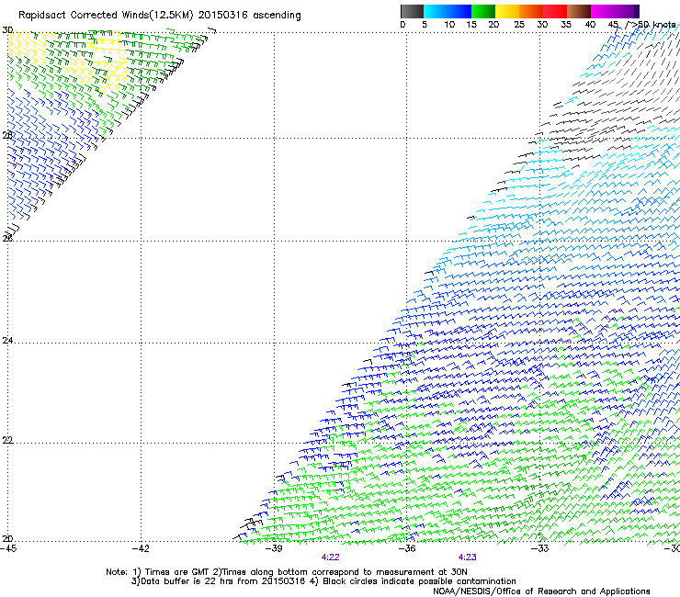This screenshot has width=680, height=597.
Task: Click the magenta-purple 40-50 knots legend band
Action: click(x=615, y=11)
